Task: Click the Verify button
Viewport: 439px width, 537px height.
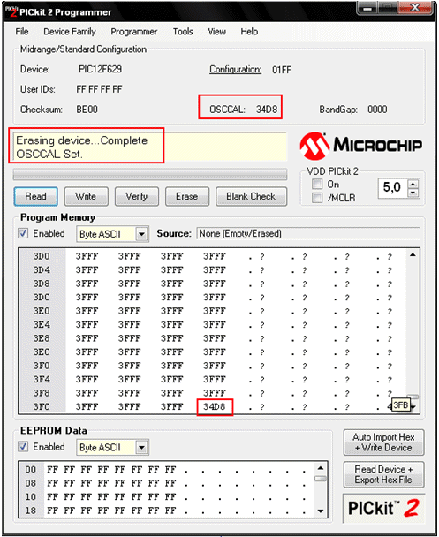Action: click(137, 196)
